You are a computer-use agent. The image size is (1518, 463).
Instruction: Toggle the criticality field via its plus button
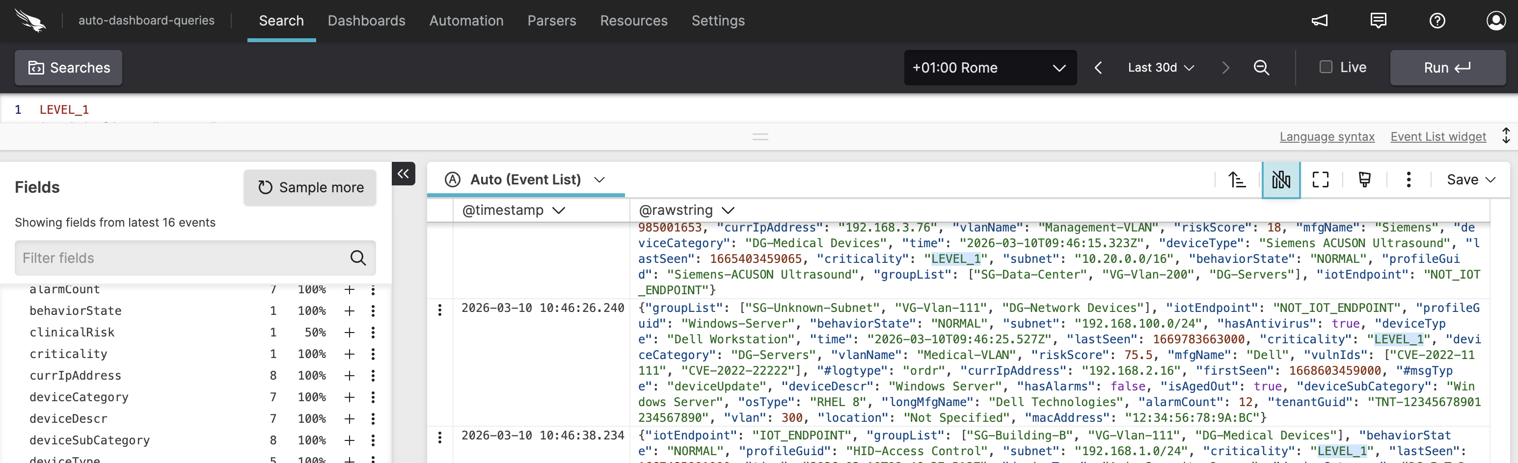pyautogui.click(x=350, y=354)
